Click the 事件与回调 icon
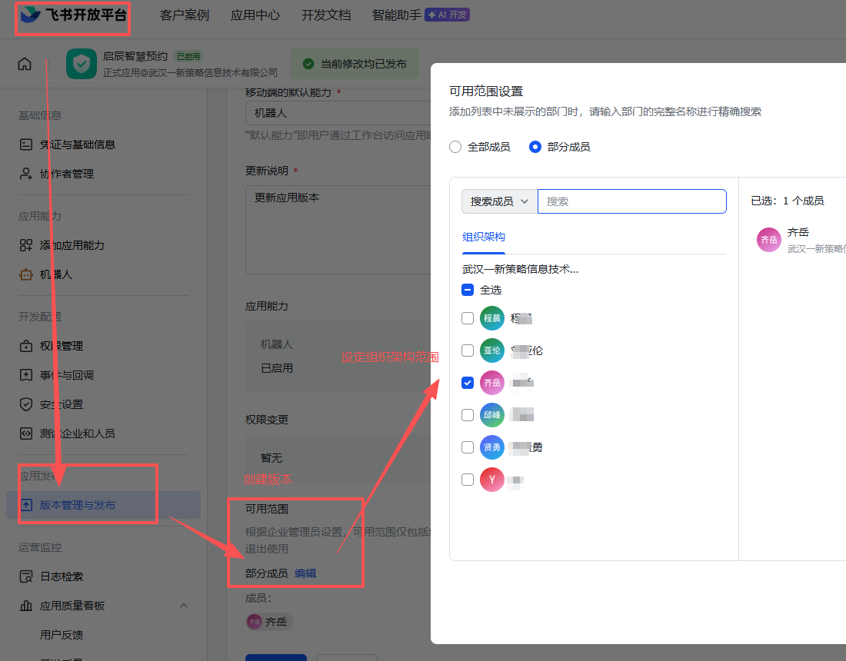 click(26, 375)
